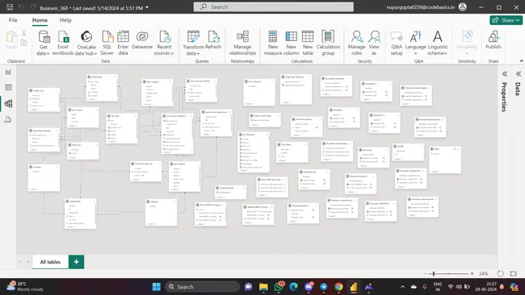Open the Publish button in ribbon
This screenshot has width=525, height=295.
coord(493,40)
